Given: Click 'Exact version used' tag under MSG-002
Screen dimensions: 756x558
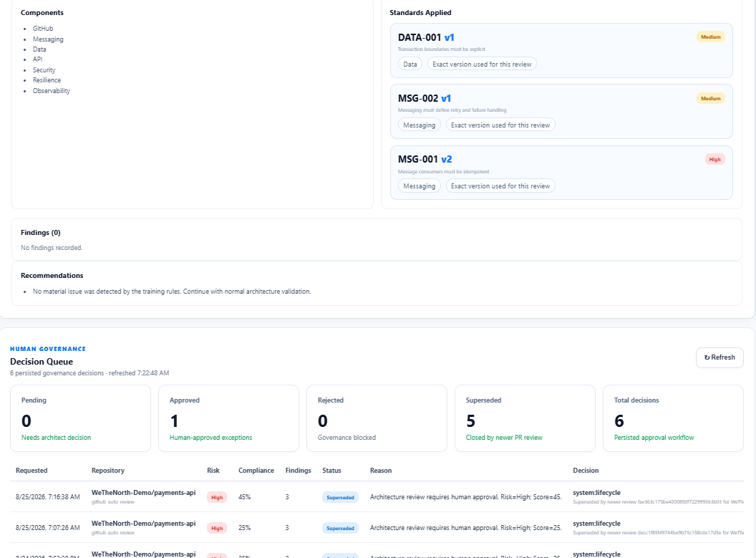Looking at the screenshot, I should 500,125.
